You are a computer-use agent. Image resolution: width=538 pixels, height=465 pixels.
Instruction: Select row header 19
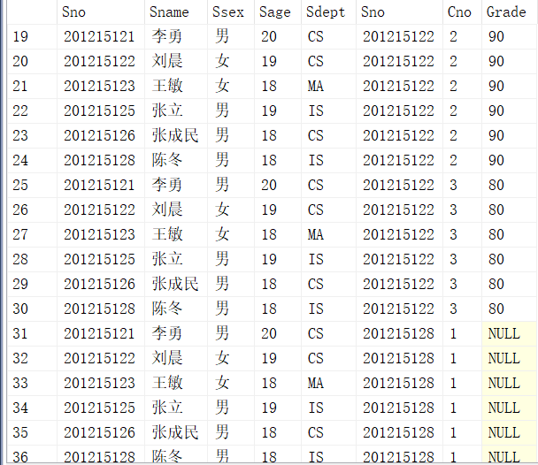[32, 36]
